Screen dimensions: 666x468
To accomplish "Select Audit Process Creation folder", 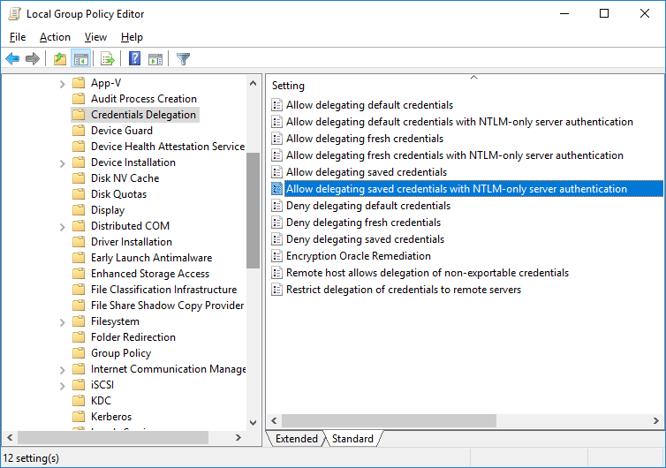I will (x=144, y=99).
